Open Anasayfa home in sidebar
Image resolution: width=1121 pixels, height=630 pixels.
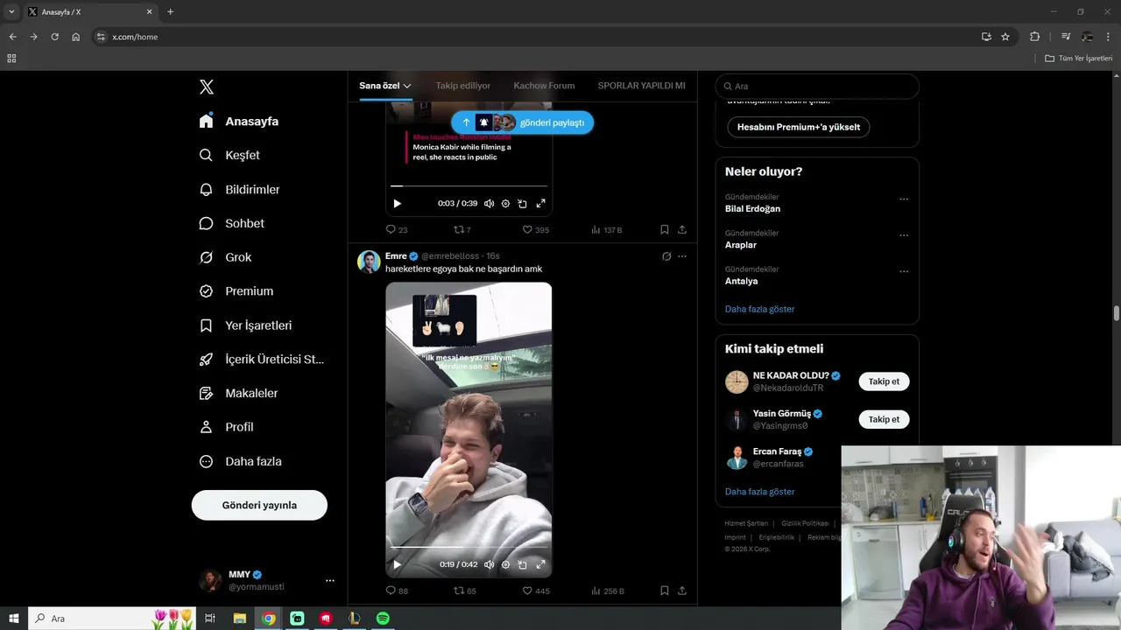click(x=239, y=122)
